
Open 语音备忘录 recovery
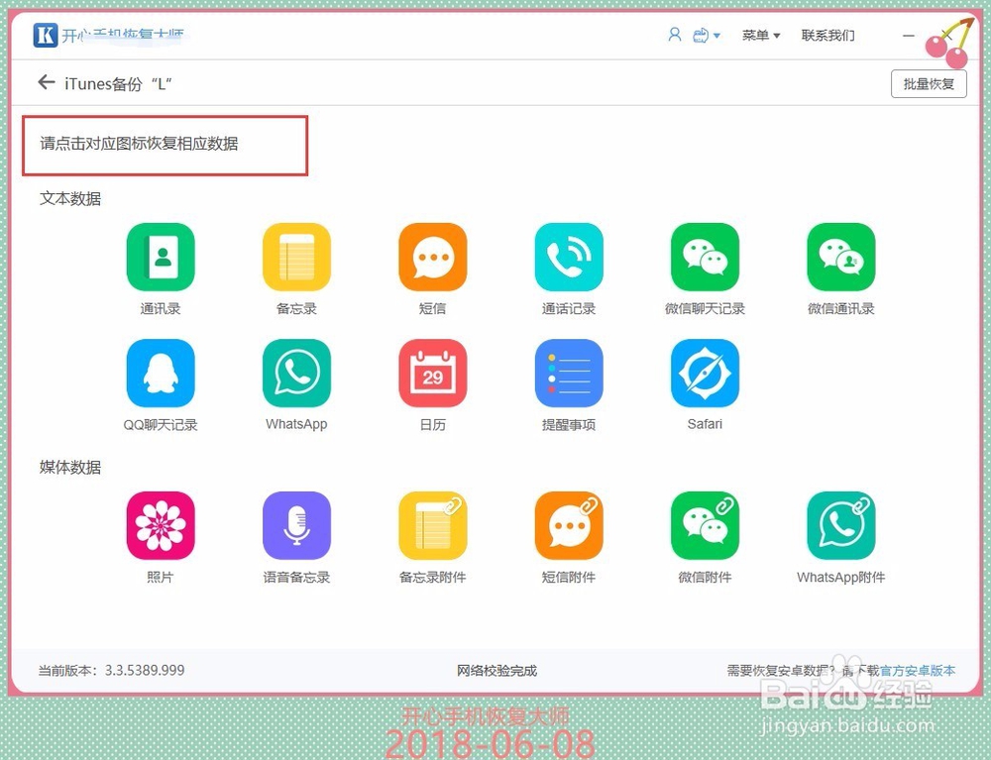click(x=296, y=524)
